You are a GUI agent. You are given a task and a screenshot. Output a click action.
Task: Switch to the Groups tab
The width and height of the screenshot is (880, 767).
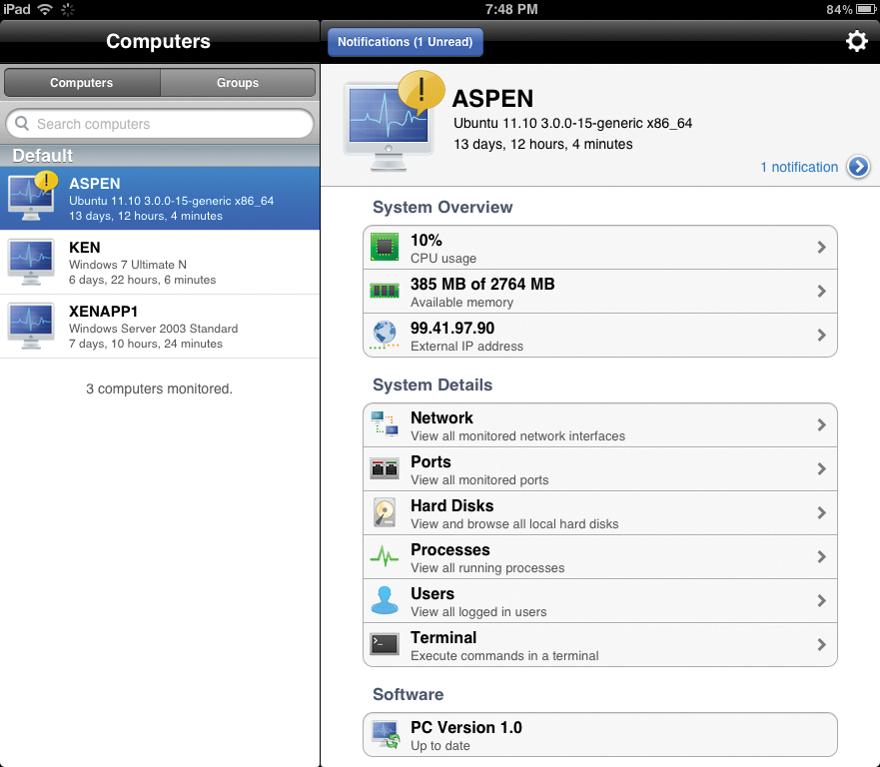(x=238, y=83)
